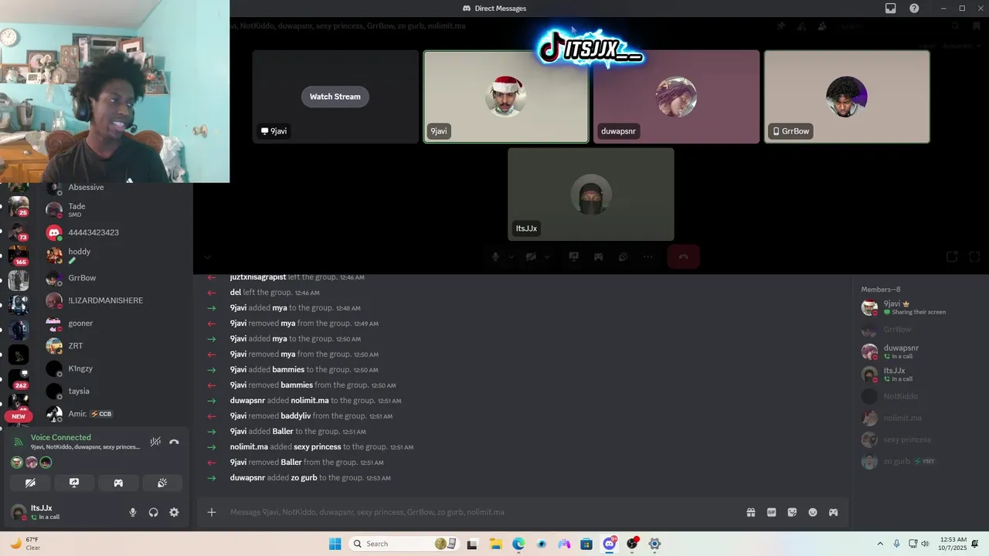Open Help question mark icon

915,8
